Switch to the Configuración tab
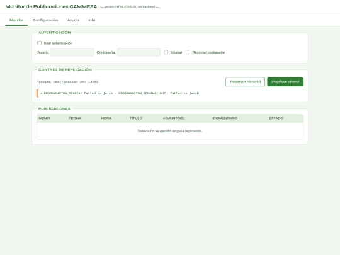This screenshot has height=255, width=340. click(x=45, y=20)
